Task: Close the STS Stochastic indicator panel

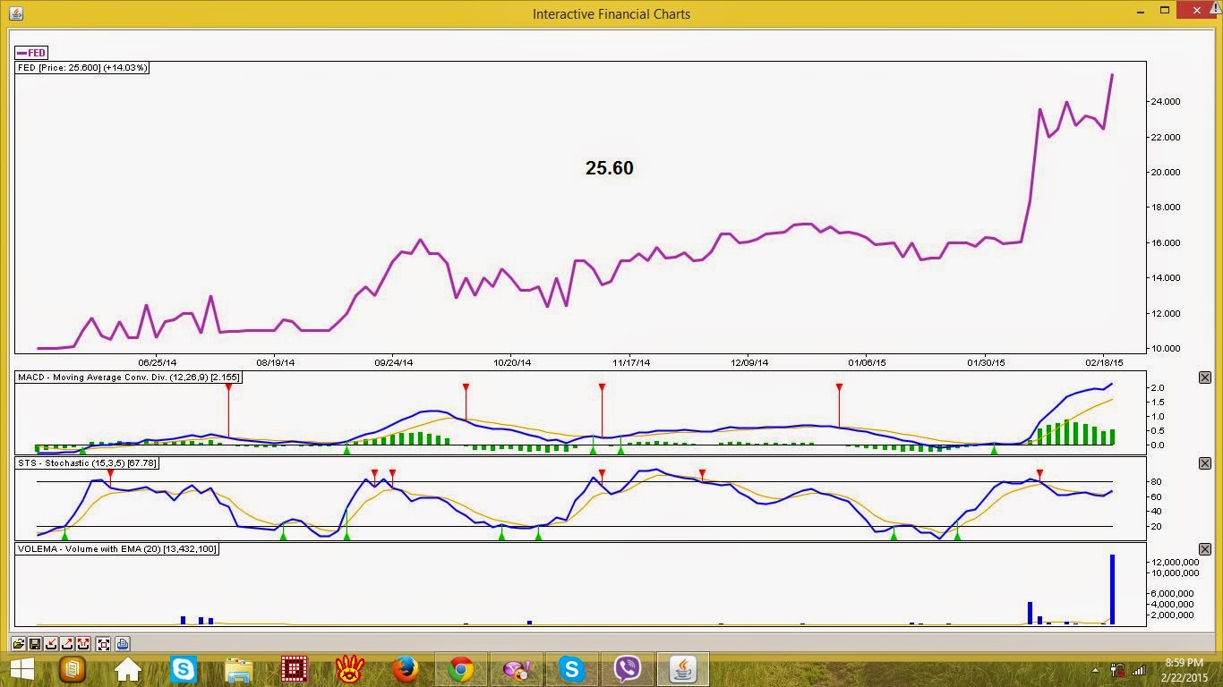Action: (1204, 463)
